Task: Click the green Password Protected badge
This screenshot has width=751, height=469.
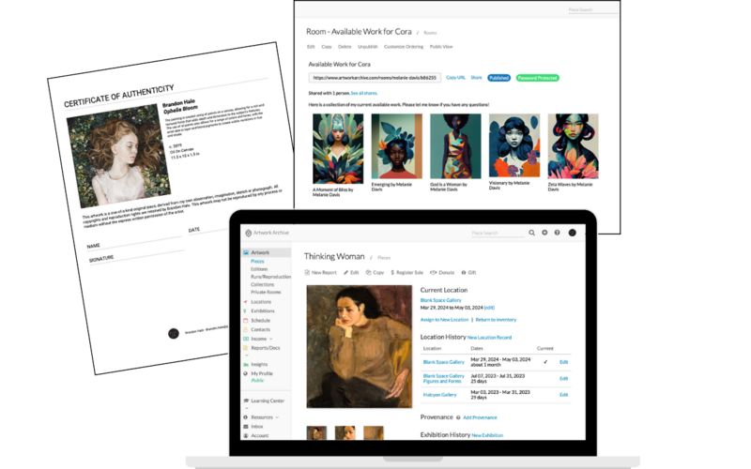Action: coord(537,78)
